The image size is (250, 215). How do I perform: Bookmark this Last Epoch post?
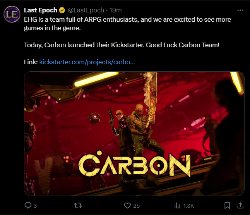click(228, 205)
